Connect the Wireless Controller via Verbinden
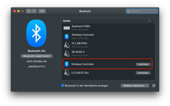The image size is (170, 106). 143,64
